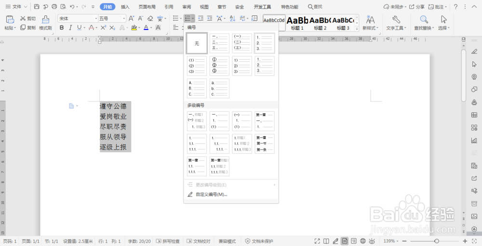The height and width of the screenshot is (246, 482).
Task: Open the New Style (新样式) dropdown
Action: tap(370, 28)
